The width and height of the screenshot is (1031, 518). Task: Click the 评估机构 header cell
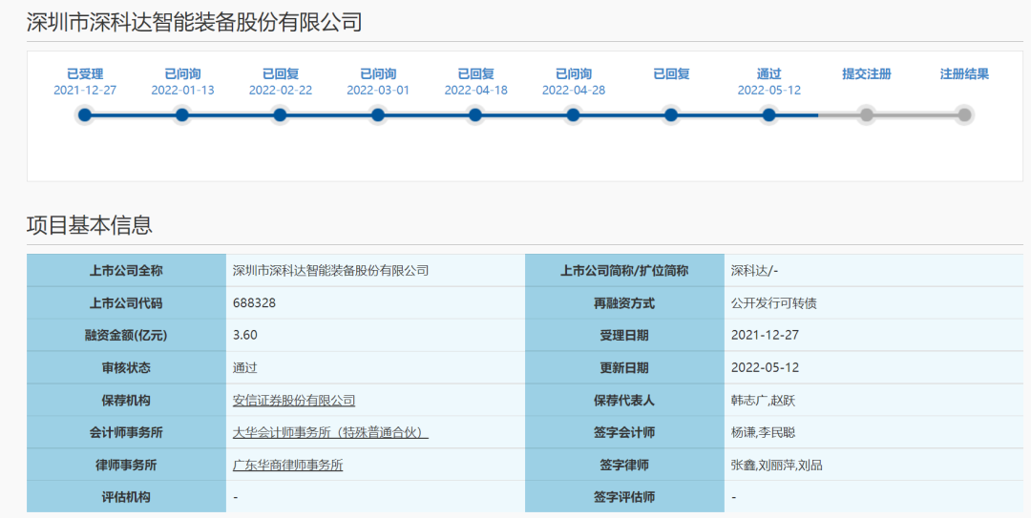(x=126, y=497)
